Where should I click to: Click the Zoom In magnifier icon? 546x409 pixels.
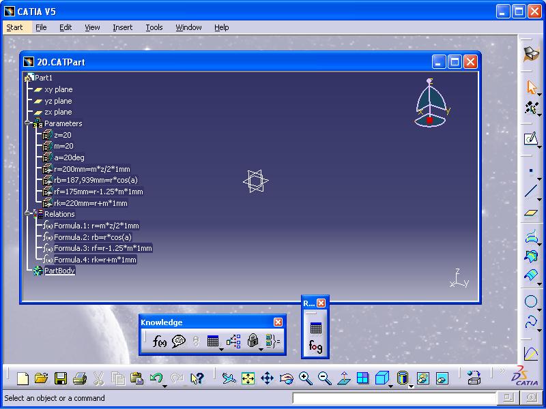tap(305, 378)
